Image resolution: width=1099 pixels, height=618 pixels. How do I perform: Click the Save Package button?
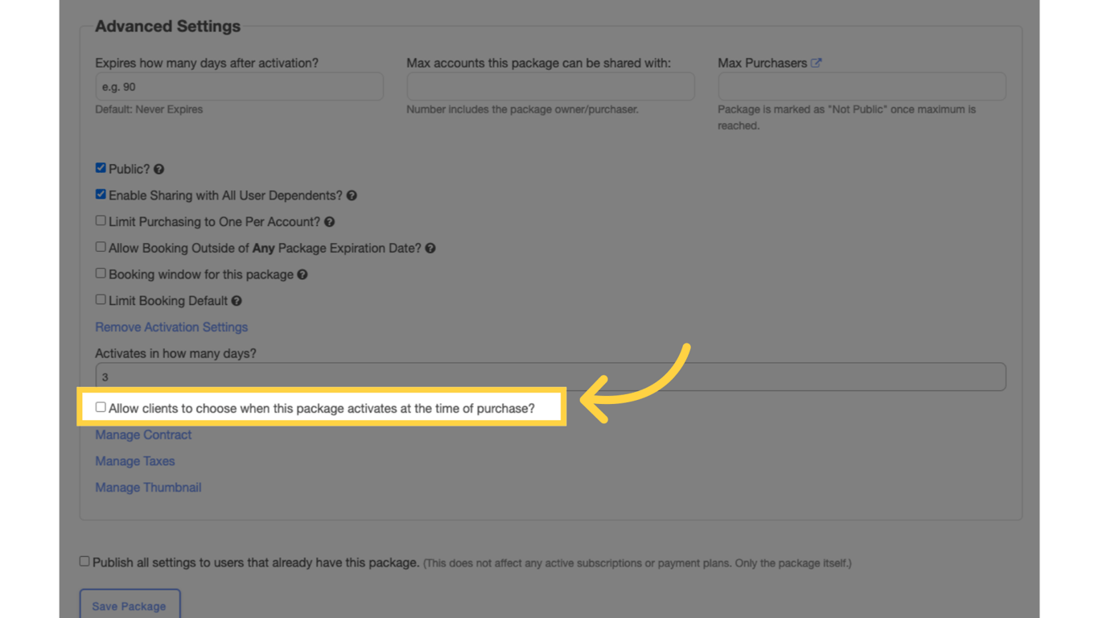130,605
